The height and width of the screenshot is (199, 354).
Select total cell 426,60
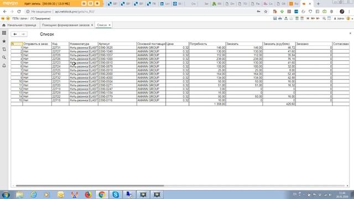click(x=279, y=104)
